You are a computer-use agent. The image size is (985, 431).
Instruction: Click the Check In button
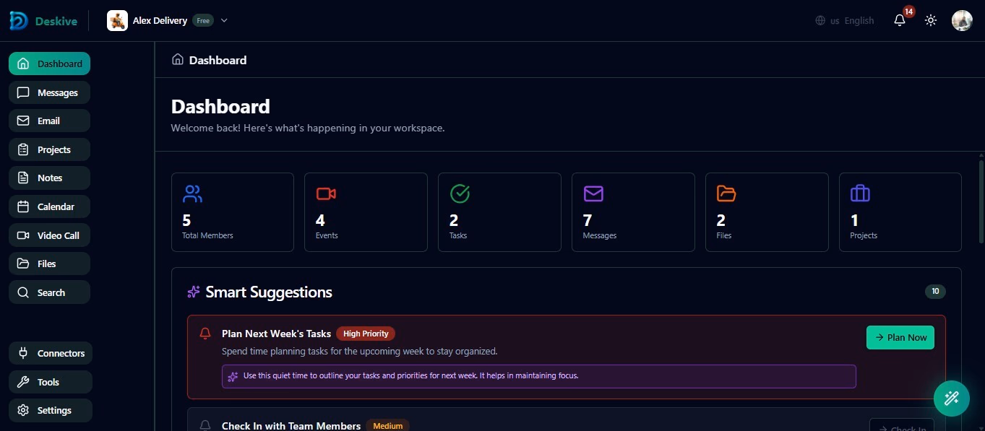(x=900, y=425)
